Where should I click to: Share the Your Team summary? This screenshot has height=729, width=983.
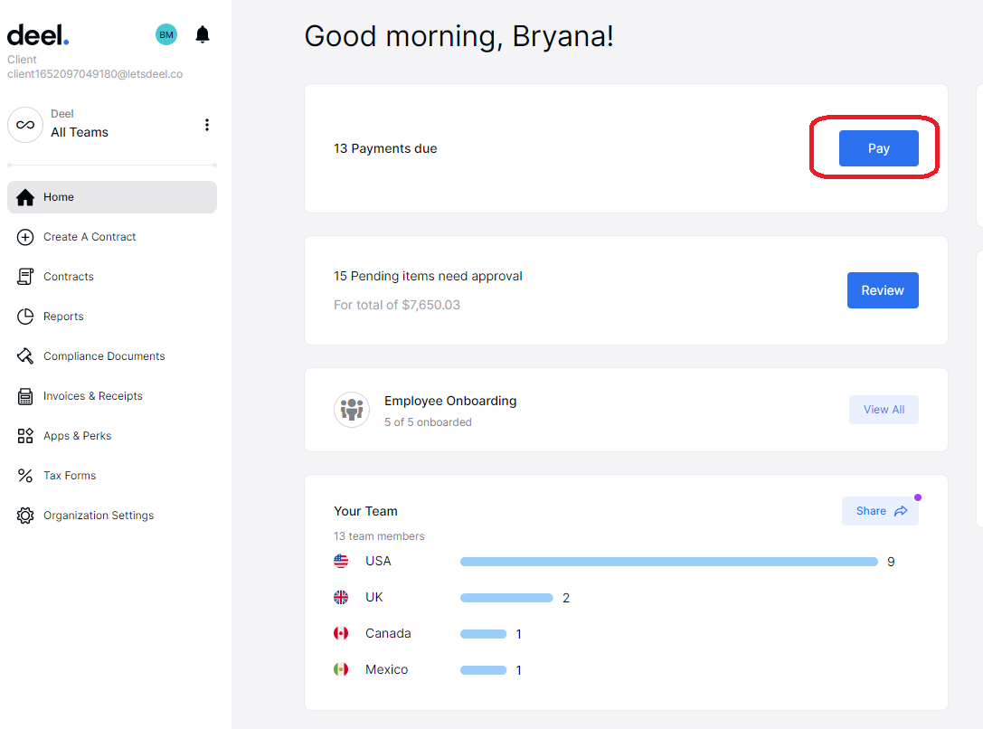880,511
